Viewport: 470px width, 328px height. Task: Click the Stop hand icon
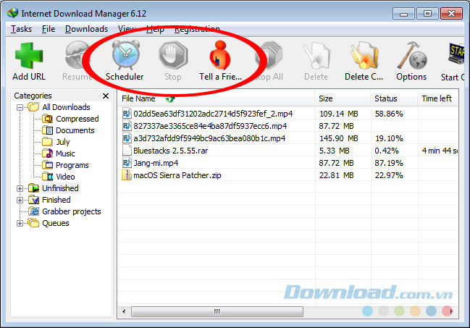[x=173, y=56]
